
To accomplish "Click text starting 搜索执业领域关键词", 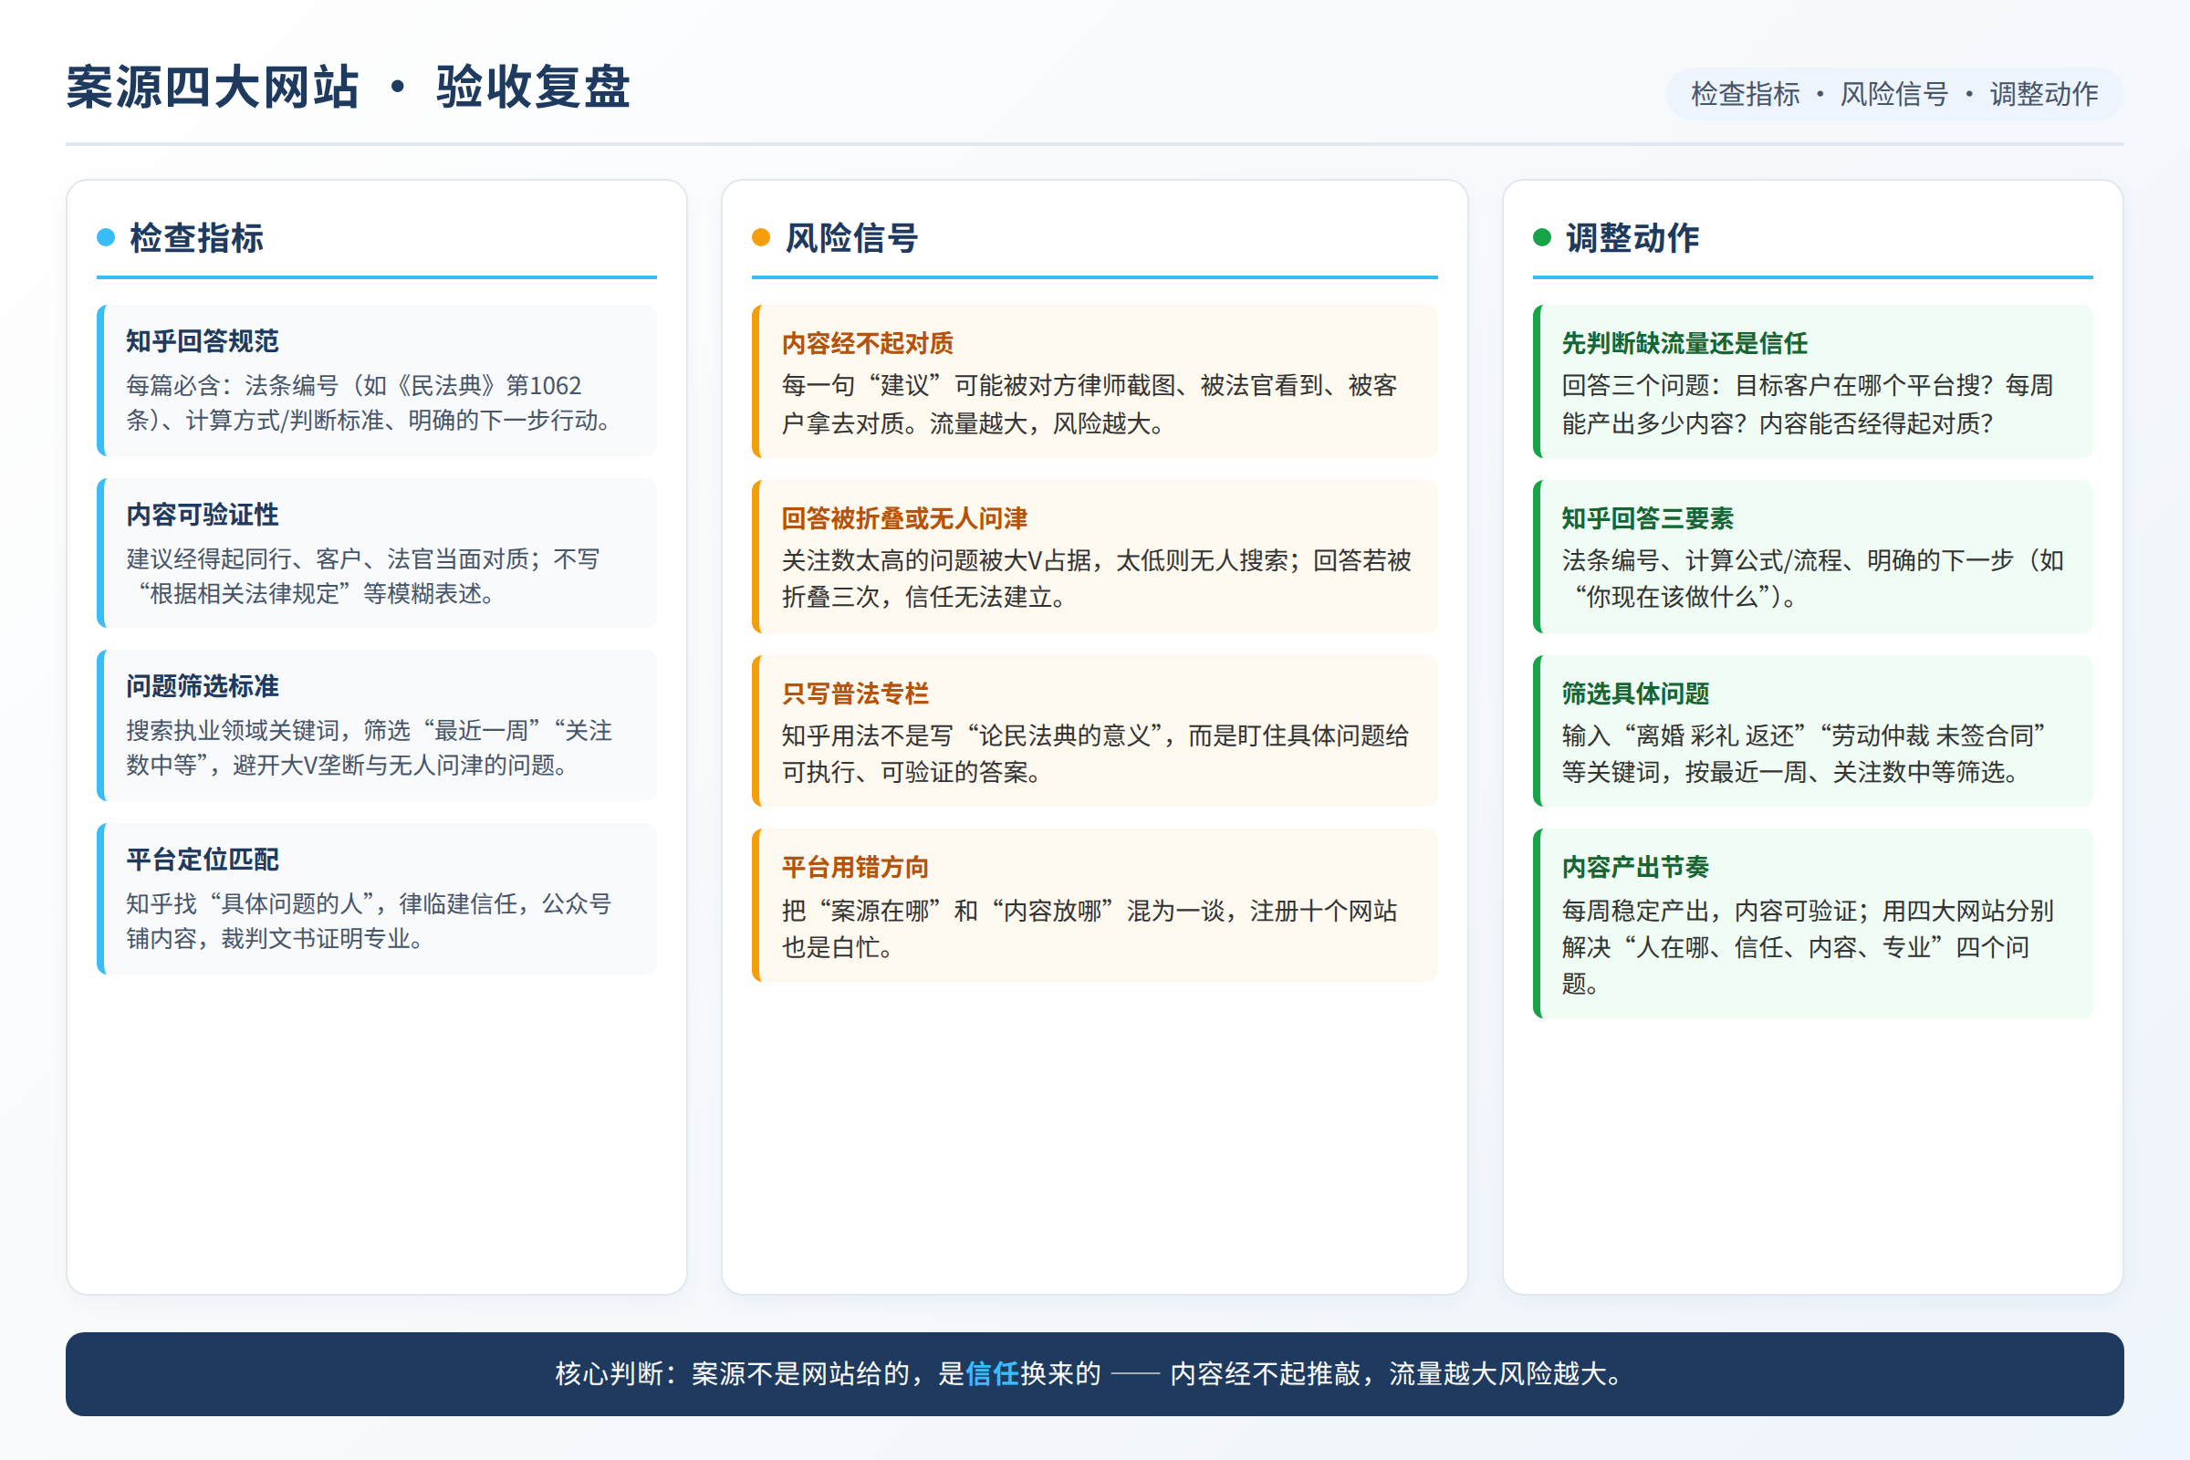I will pyautogui.click(x=370, y=747).
